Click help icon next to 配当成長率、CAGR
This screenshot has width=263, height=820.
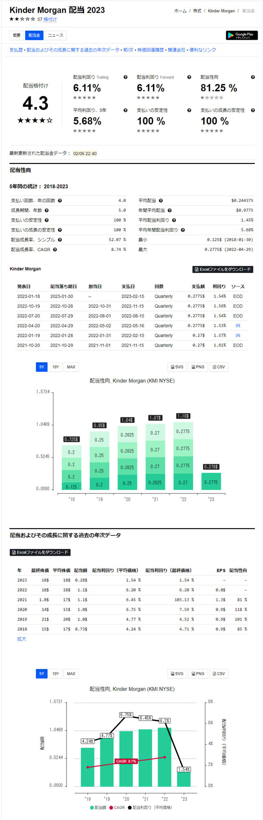pos(55,250)
